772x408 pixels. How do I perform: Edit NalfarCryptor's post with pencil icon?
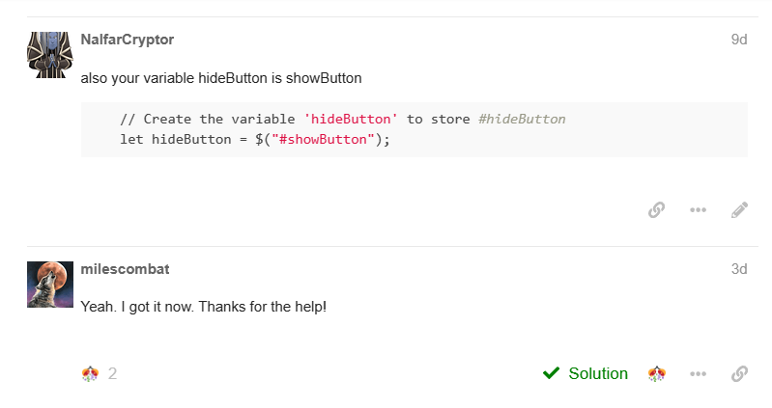[739, 209]
